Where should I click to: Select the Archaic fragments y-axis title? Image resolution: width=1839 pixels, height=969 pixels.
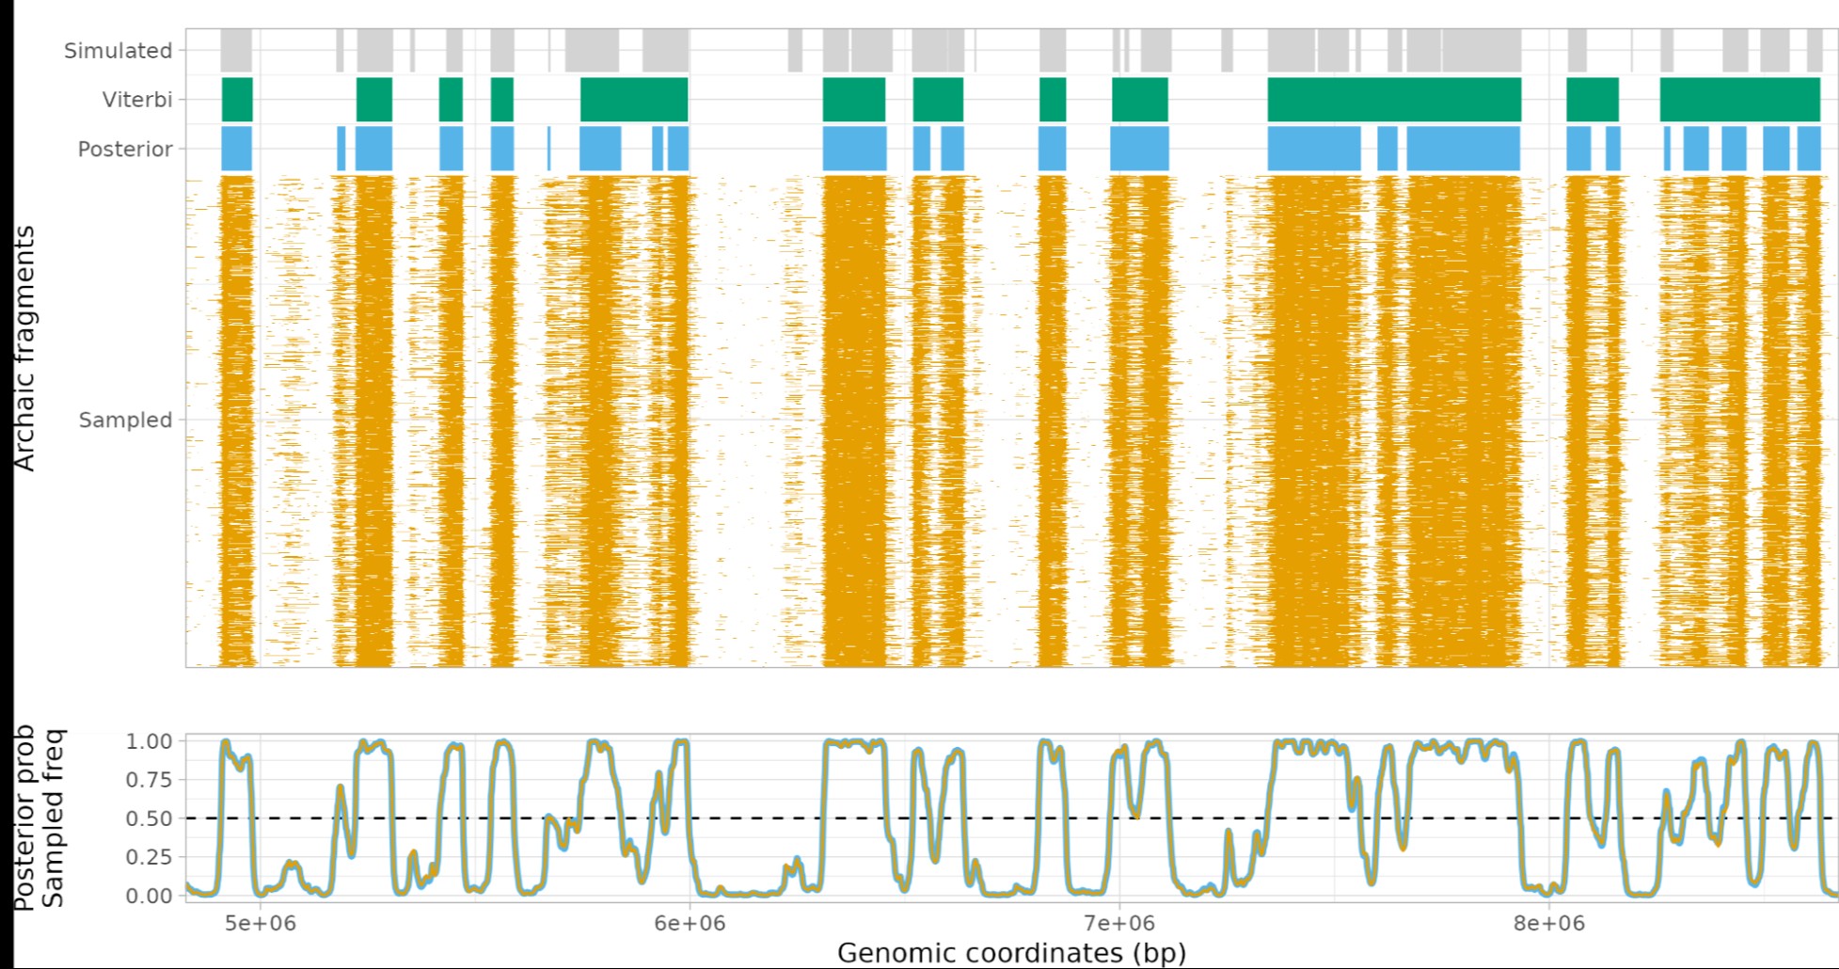tap(24, 348)
